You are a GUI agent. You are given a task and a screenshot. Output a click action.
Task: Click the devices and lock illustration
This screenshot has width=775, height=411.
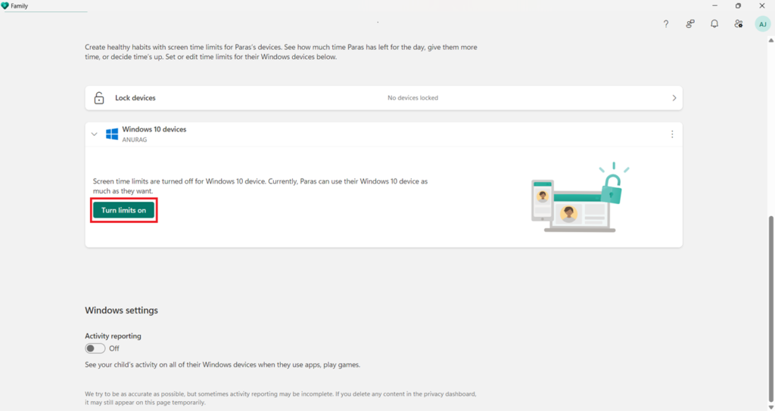(x=580, y=197)
